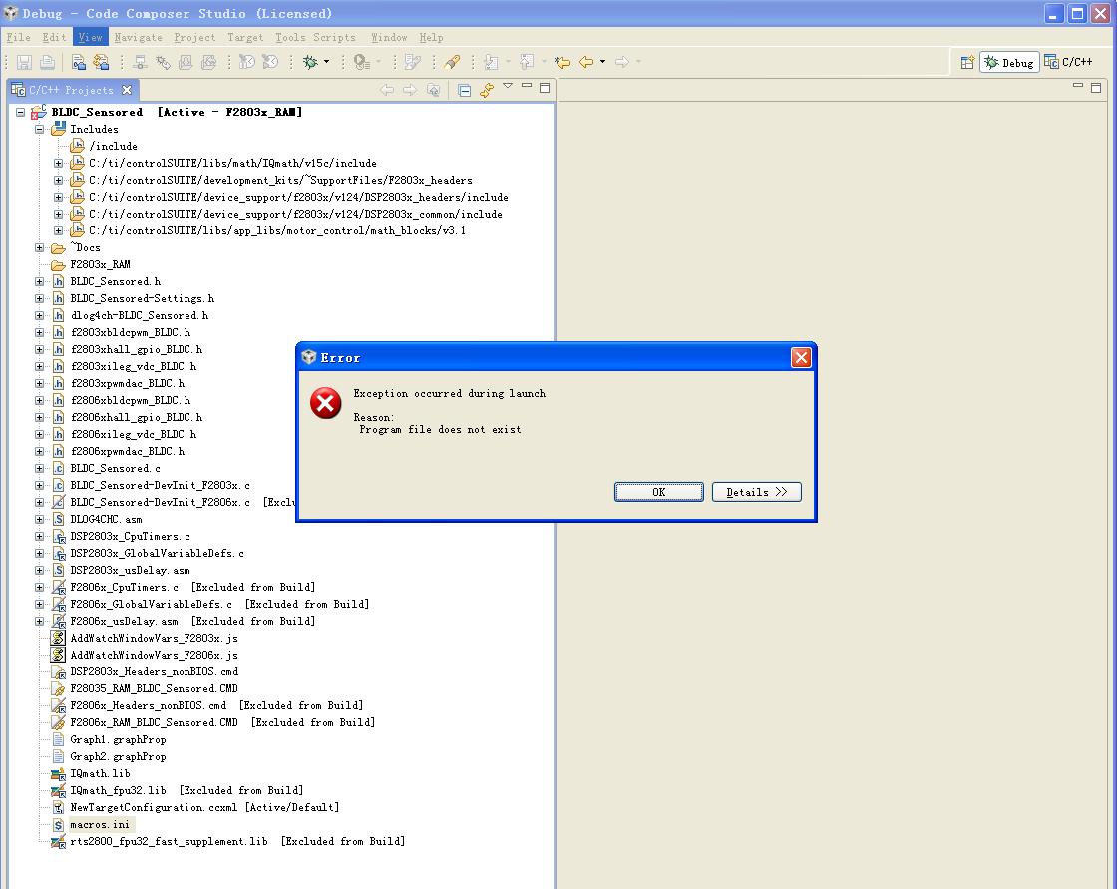Switch to the Debug perspective
Screen dimensions: 1117x889
1009,63
